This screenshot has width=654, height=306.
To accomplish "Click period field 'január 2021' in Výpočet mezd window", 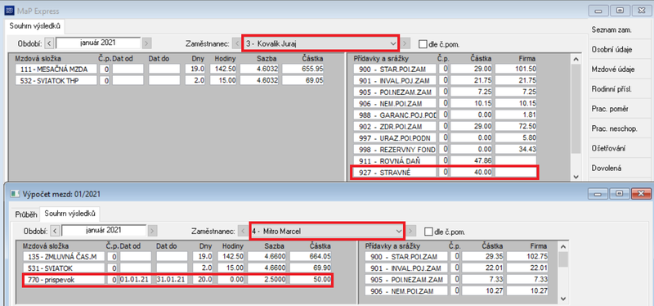I will tap(104, 231).
